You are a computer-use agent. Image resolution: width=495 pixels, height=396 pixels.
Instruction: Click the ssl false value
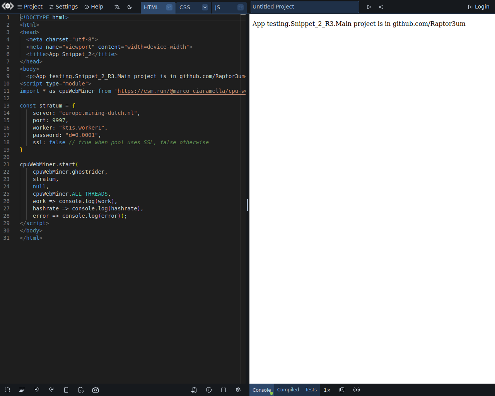57,142
